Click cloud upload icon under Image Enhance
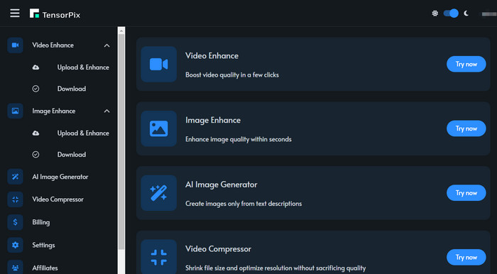 click(35, 133)
